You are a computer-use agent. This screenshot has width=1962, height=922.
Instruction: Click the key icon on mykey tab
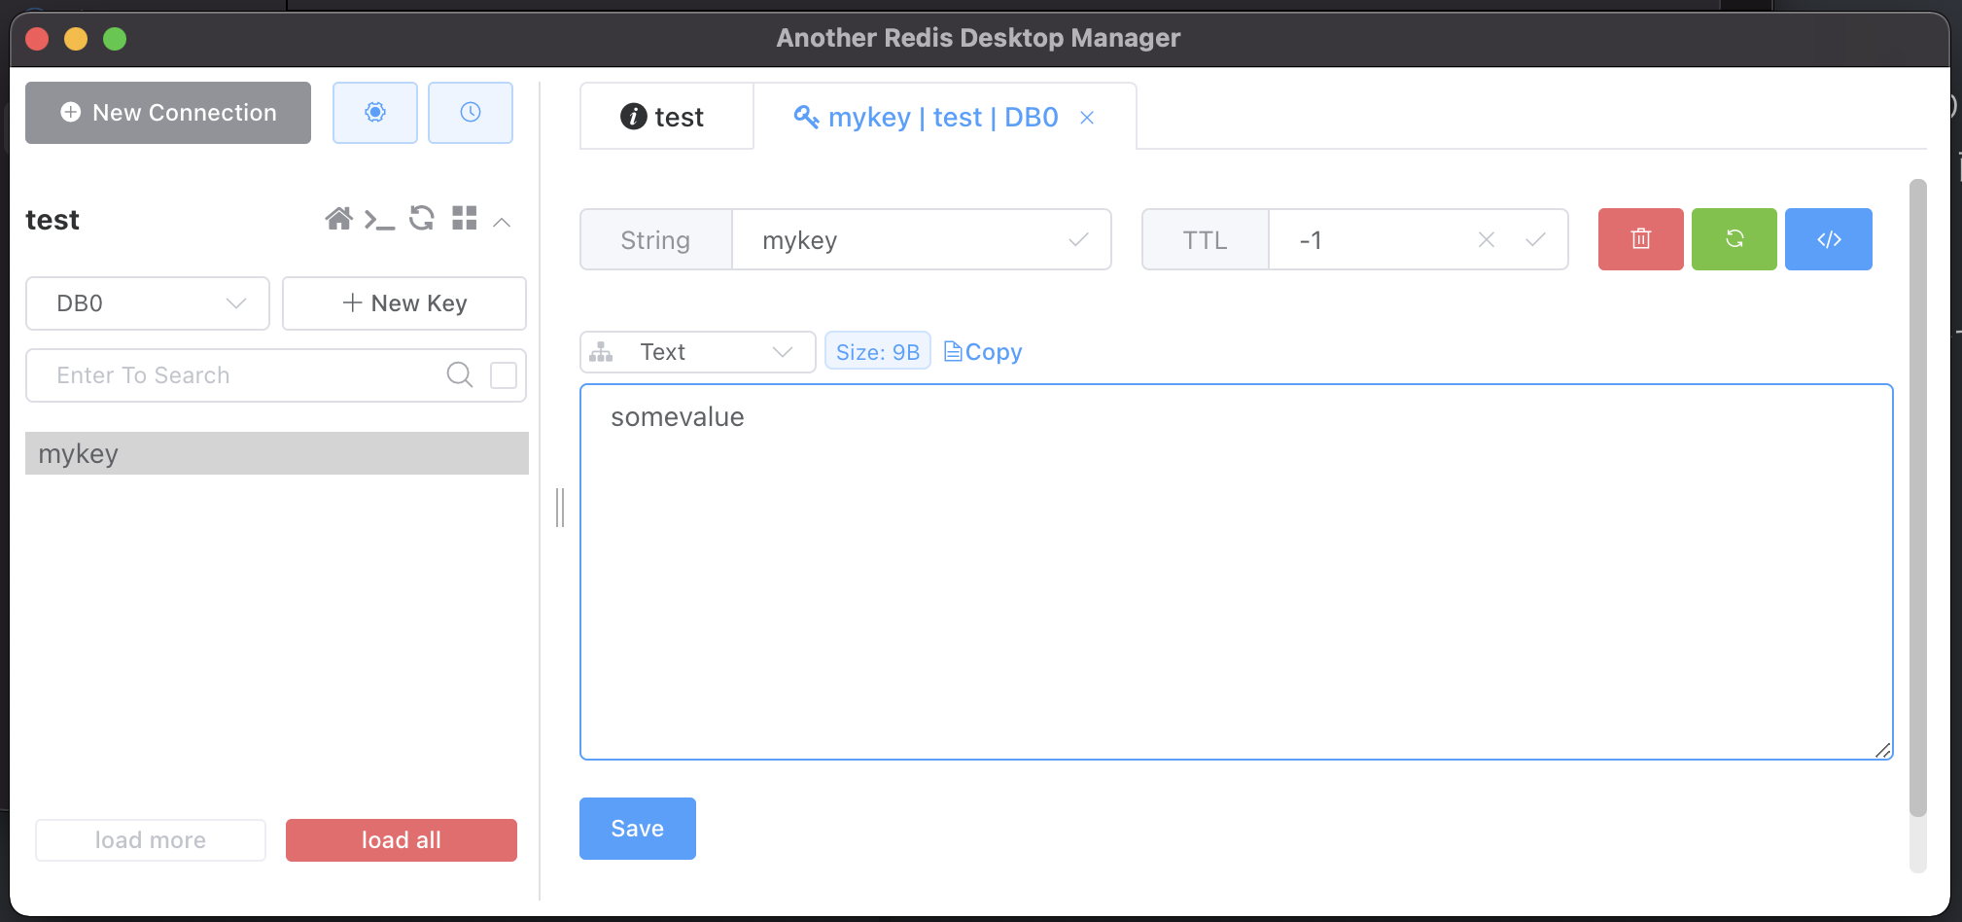point(806,117)
